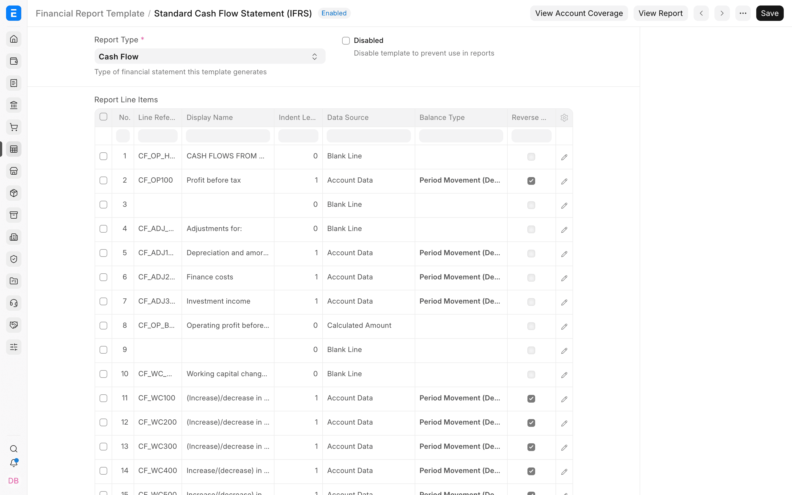Image resolution: width=792 pixels, height=495 pixels.
Task: Click the Data Source filter field
Action: [x=369, y=136]
